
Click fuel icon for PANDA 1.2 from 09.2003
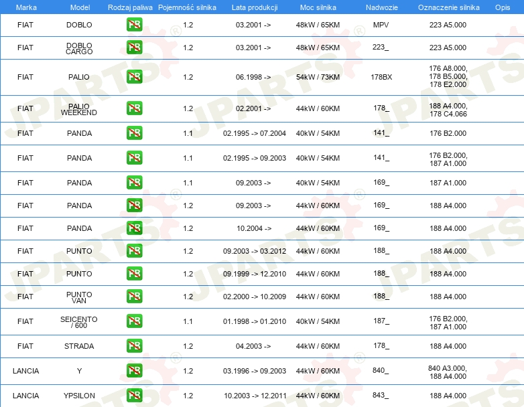click(x=134, y=205)
